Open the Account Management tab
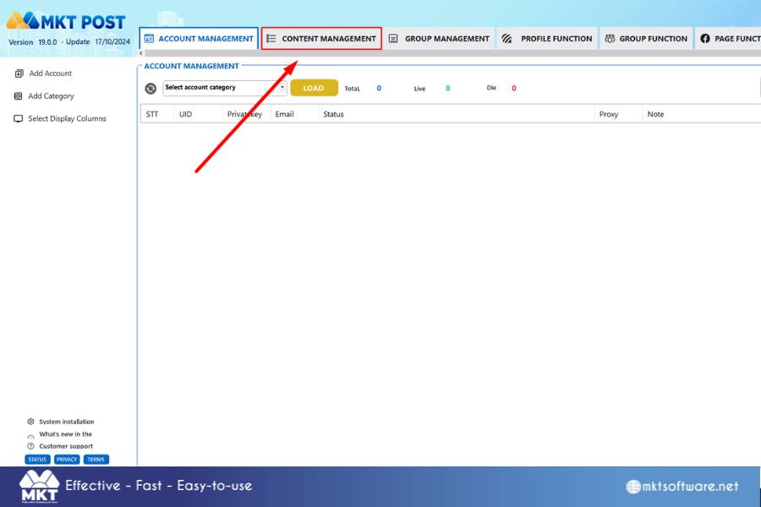 (x=199, y=38)
